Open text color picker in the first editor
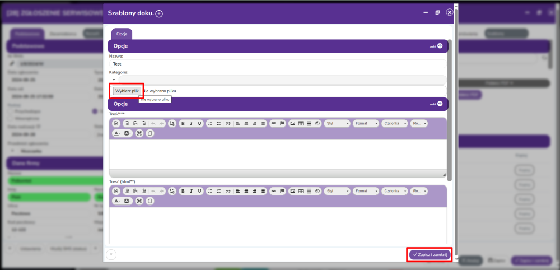Screen dimensions: 560x270 [118, 133]
